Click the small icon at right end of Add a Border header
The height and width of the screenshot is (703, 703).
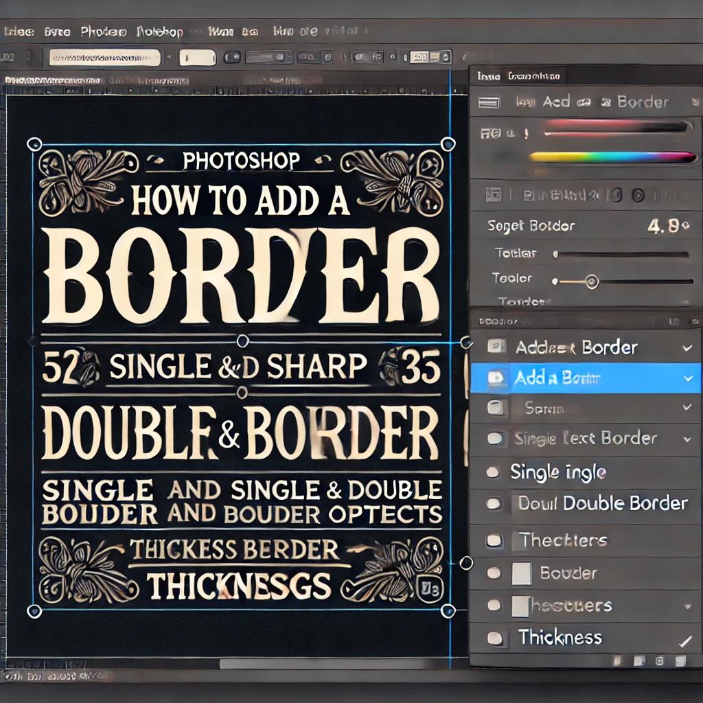click(697, 103)
